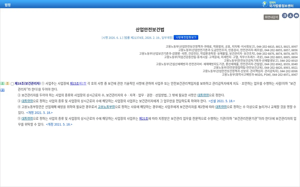Check the 제18조(보건관리자) checkbox

[12, 84]
